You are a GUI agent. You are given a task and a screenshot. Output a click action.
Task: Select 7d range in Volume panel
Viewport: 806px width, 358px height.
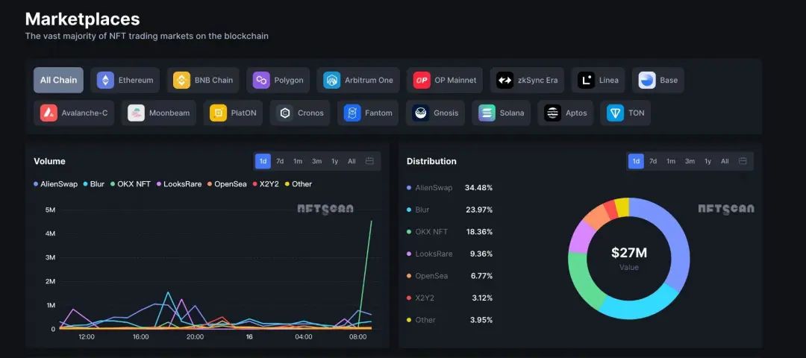tap(280, 161)
